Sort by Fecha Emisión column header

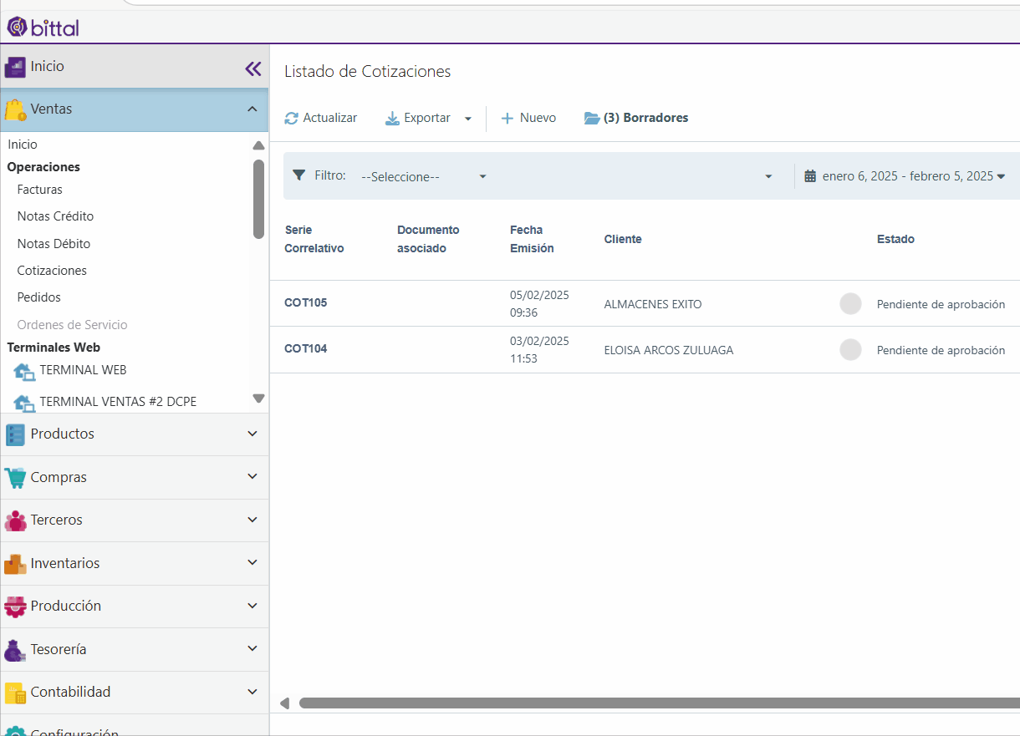tap(532, 239)
